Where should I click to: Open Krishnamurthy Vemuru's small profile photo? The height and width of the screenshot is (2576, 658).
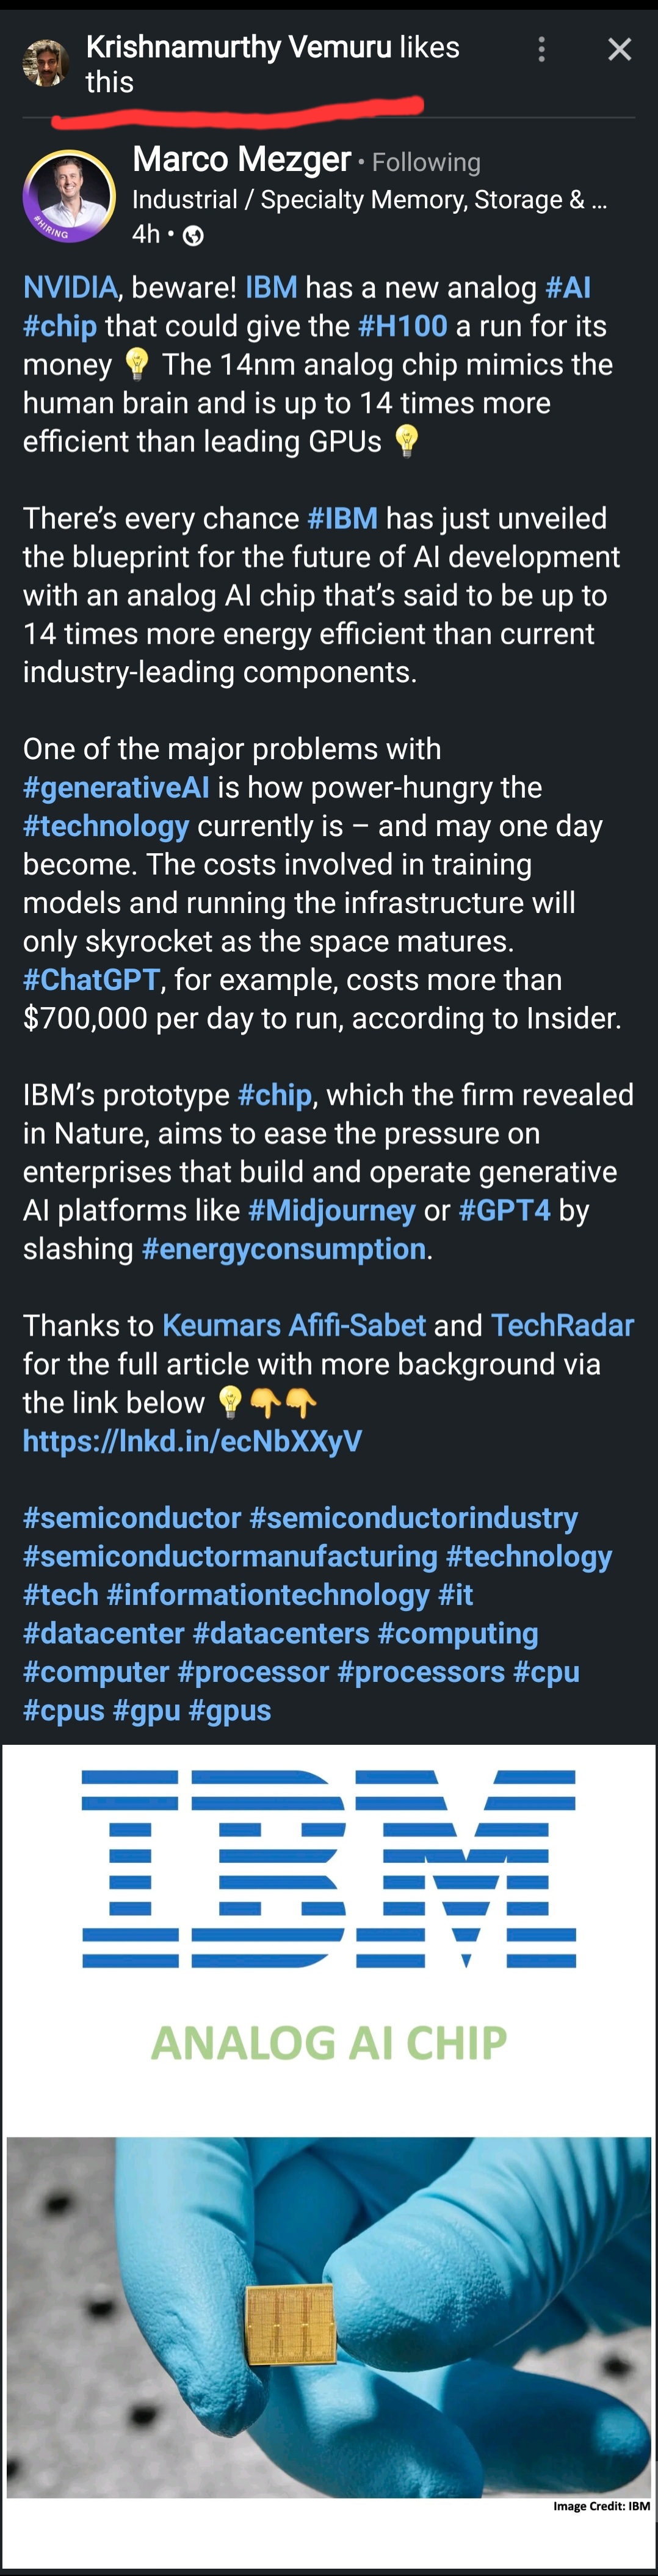click(45, 63)
